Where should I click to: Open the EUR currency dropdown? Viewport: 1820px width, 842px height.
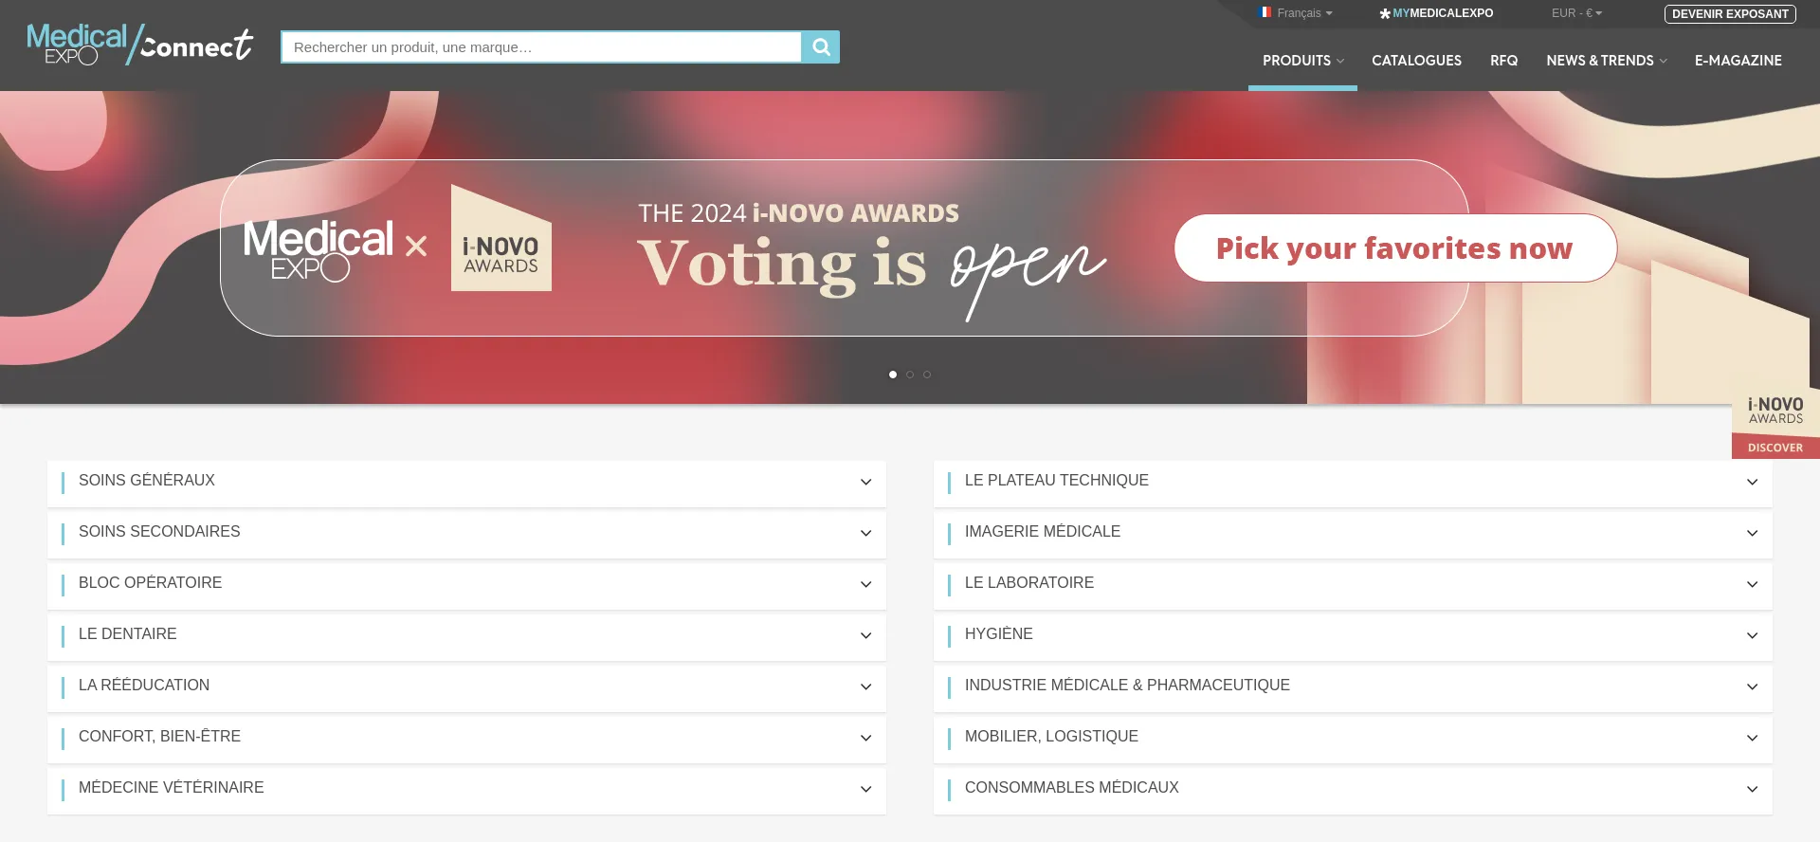[x=1576, y=13]
